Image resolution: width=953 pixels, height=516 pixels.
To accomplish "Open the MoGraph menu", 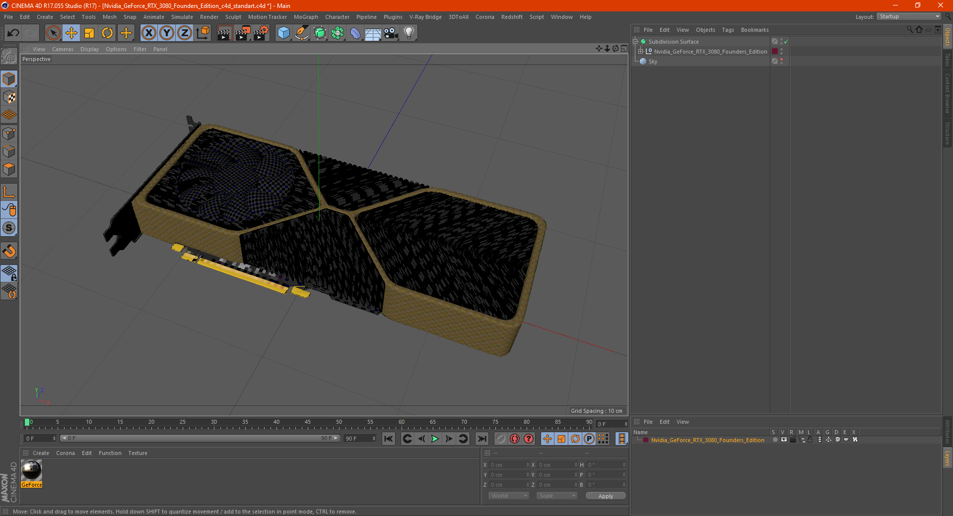I will pos(306,17).
